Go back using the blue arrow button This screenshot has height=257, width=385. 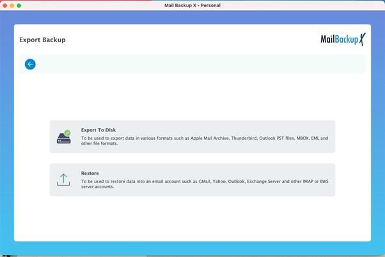[30, 64]
